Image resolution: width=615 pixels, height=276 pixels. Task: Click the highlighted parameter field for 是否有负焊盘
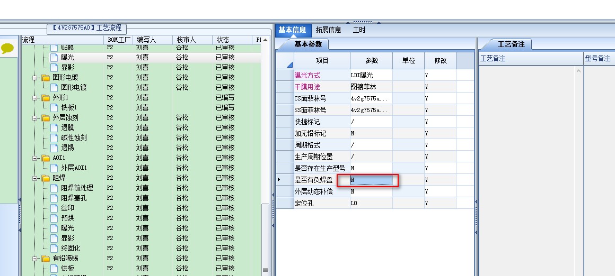[372, 180]
